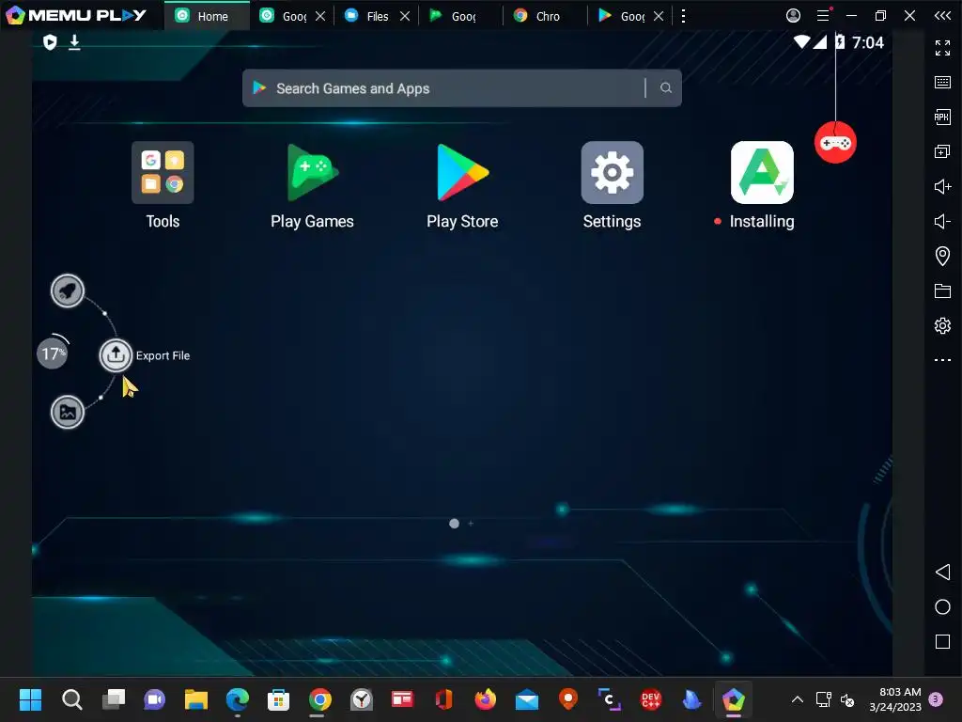The height and width of the screenshot is (722, 962).
Task: Open the keyboard mapping sidebar icon
Action: click(942, 83)
